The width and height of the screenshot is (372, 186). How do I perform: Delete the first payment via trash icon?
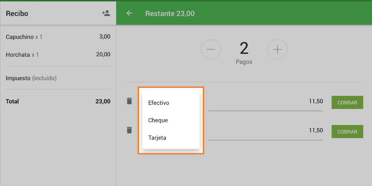tap(129, 101)
